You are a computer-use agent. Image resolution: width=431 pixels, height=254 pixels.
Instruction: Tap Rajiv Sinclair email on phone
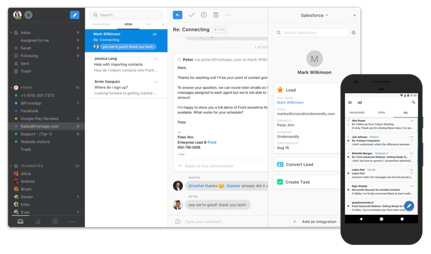click(381, 190)
